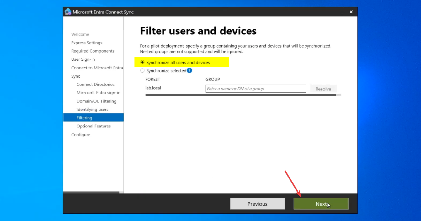
Task: Open the Welcome step in sidebar
Action: click(x=80, y=34)
